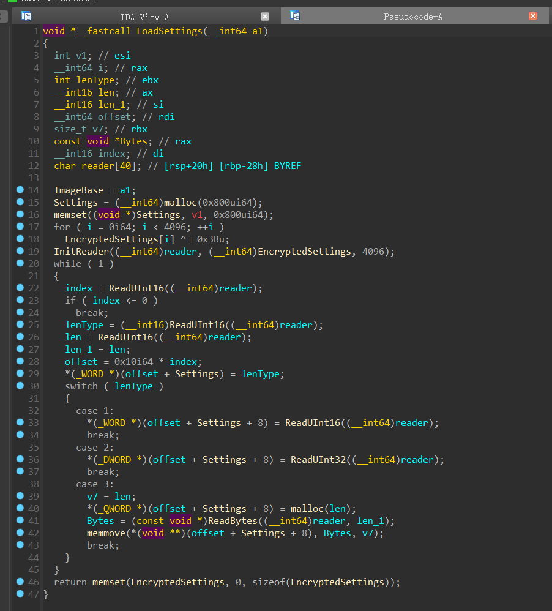
Task: Close the IDA View-A tab
Action: (x=265, y=17)
